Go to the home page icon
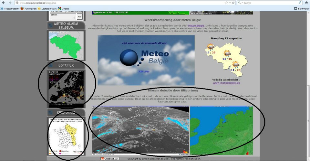This screenshot has width=310, height=161. [x=306, y=3]
